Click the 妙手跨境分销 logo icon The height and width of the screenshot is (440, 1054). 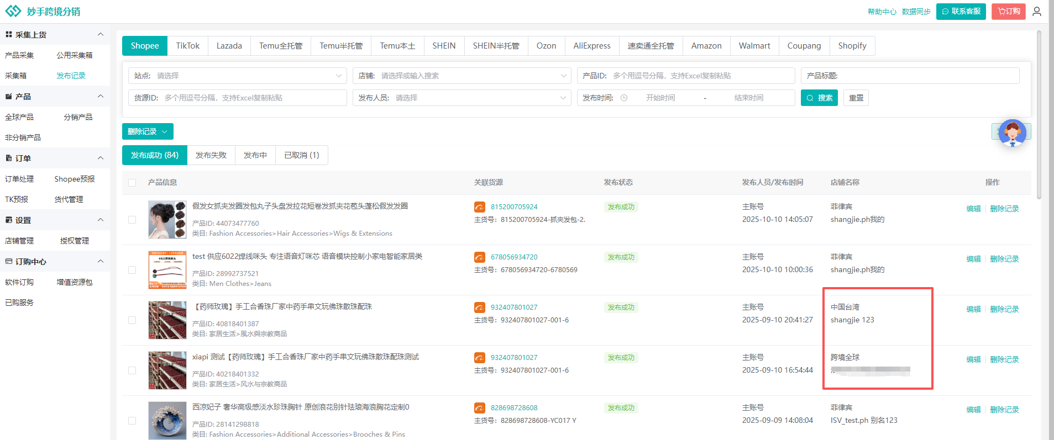coord(13,11)
